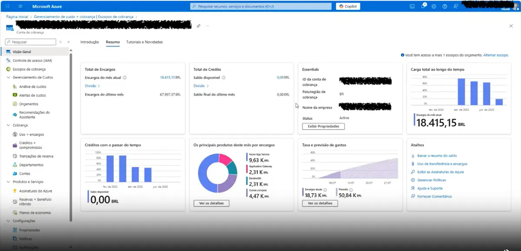
Task: Open the Gerenciar Políticas shortcut
Action: pyautogui.click(x=432, y=180)
